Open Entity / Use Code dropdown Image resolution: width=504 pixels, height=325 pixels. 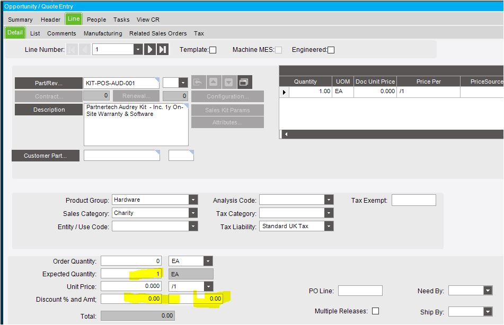coord(193,226)
